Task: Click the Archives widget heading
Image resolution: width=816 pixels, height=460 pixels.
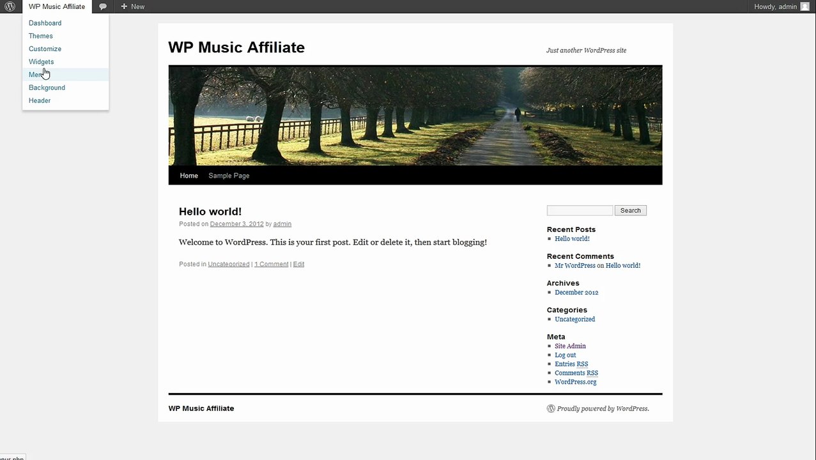Action: pos(563,283)
